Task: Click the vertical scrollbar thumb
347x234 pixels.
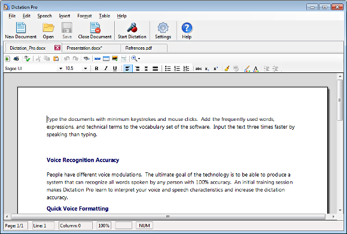Action: click(x=340, y=101)
